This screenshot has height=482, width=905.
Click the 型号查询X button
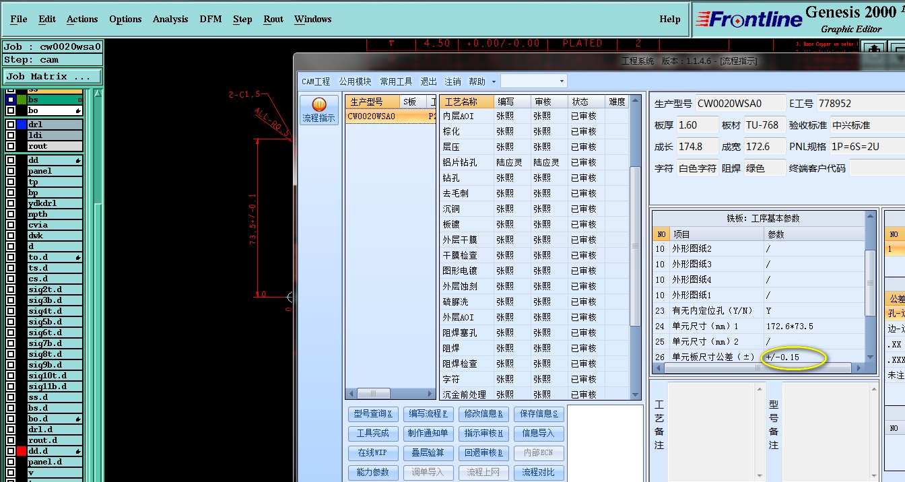pyautogui.click(x=373, y=413)
